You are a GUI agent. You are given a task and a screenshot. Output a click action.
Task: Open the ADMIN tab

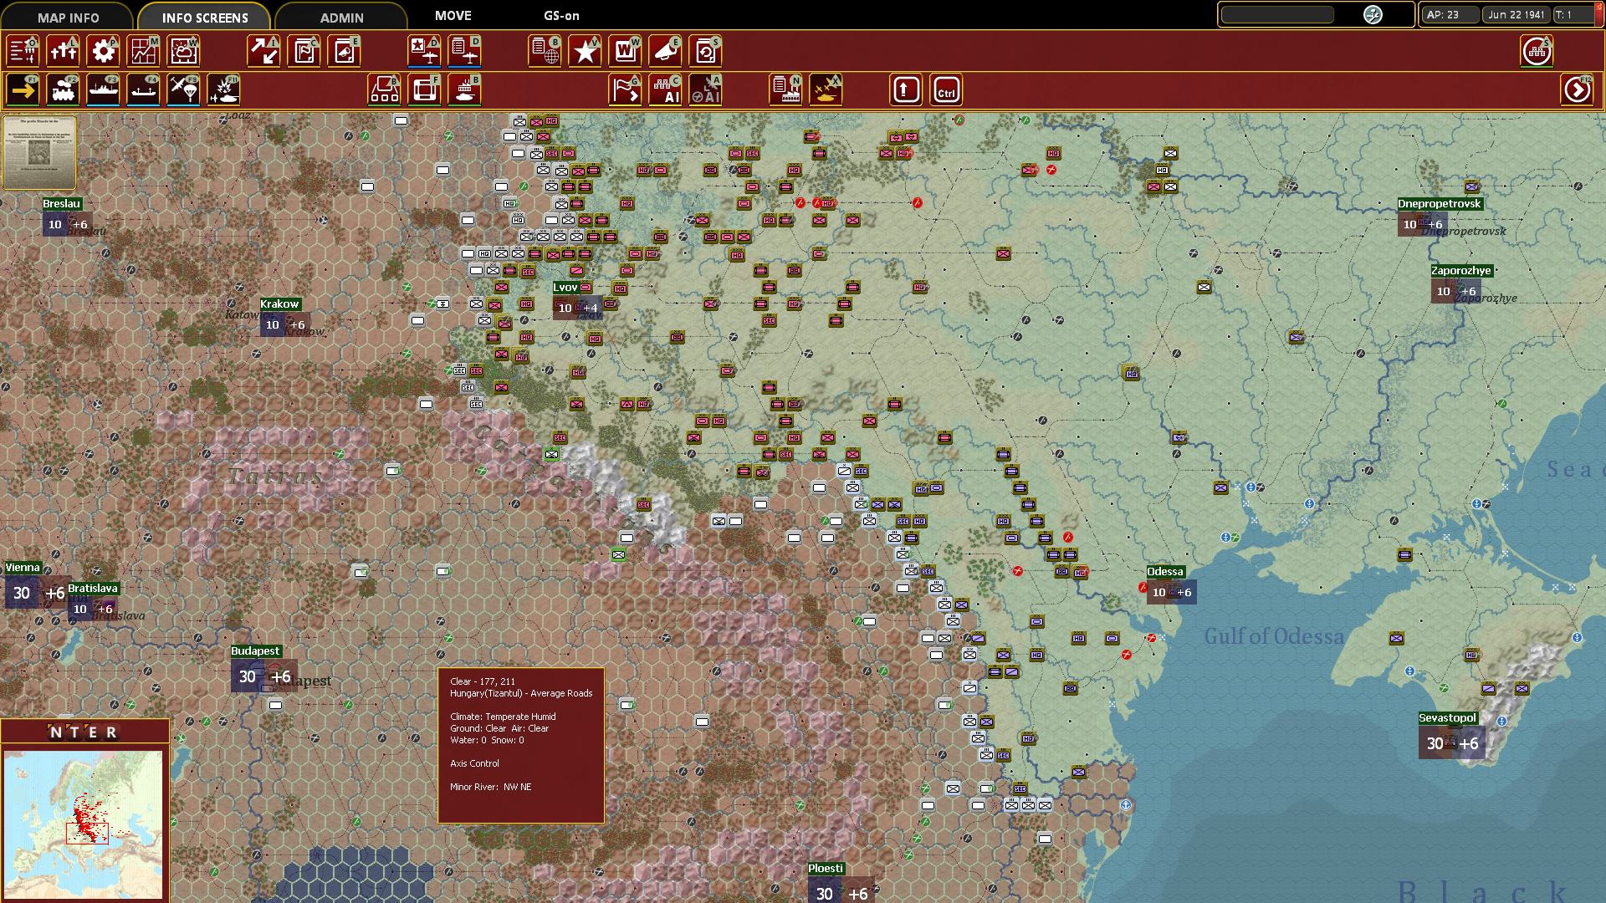340,17
